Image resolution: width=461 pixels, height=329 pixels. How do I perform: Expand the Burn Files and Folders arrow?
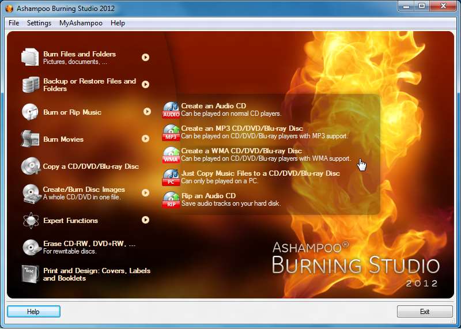pyautogui.click(x=146, y=58)
